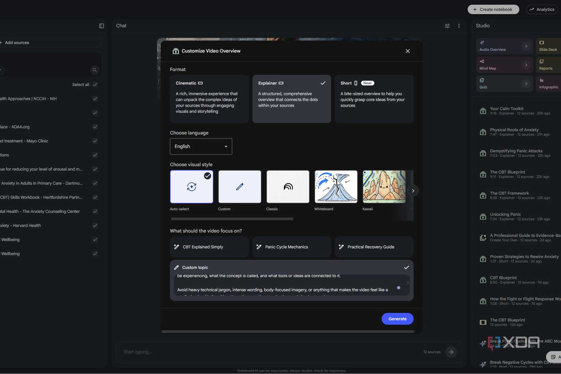Open the English language dropdown
The image size is (561, 374).
tap(201, 147)
